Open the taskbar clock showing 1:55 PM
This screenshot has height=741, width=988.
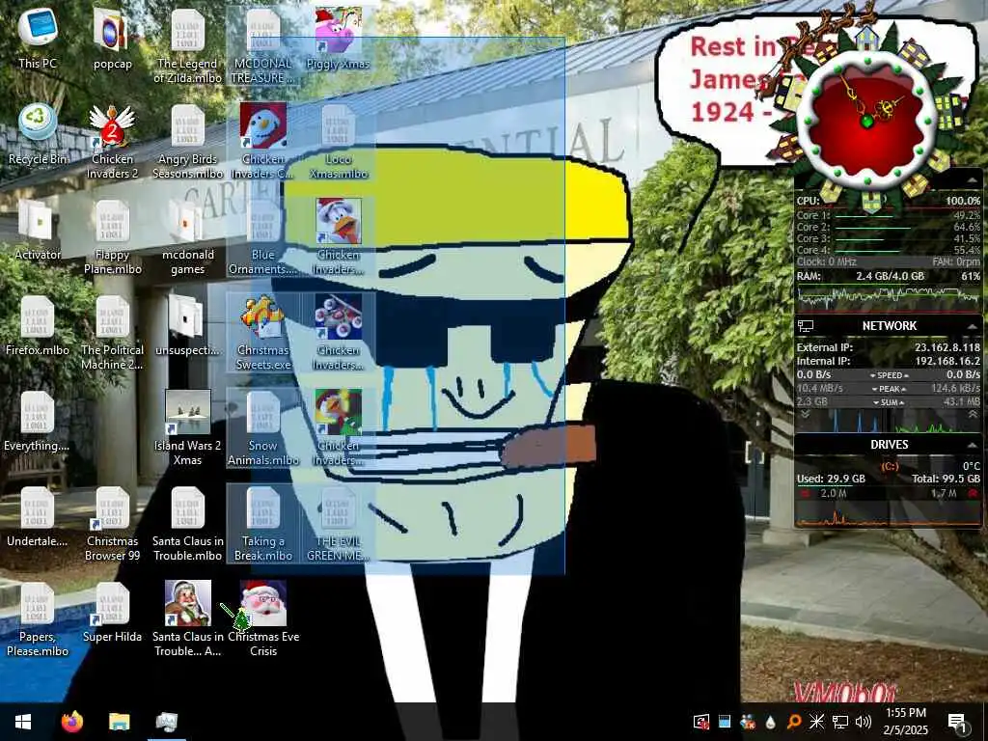906,721
